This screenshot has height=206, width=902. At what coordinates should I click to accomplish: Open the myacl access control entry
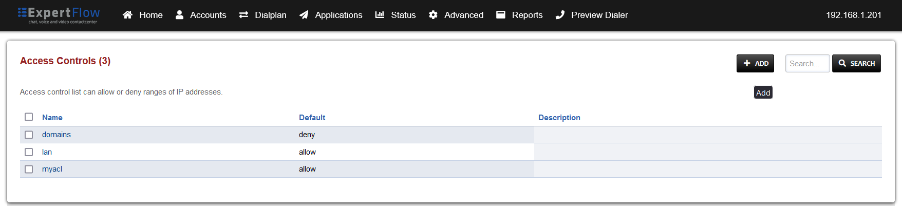pos(52,169)
